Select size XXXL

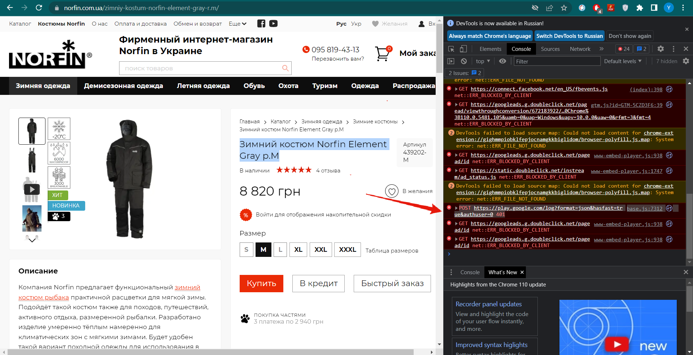pyautogui.click(x=348, y=250)
